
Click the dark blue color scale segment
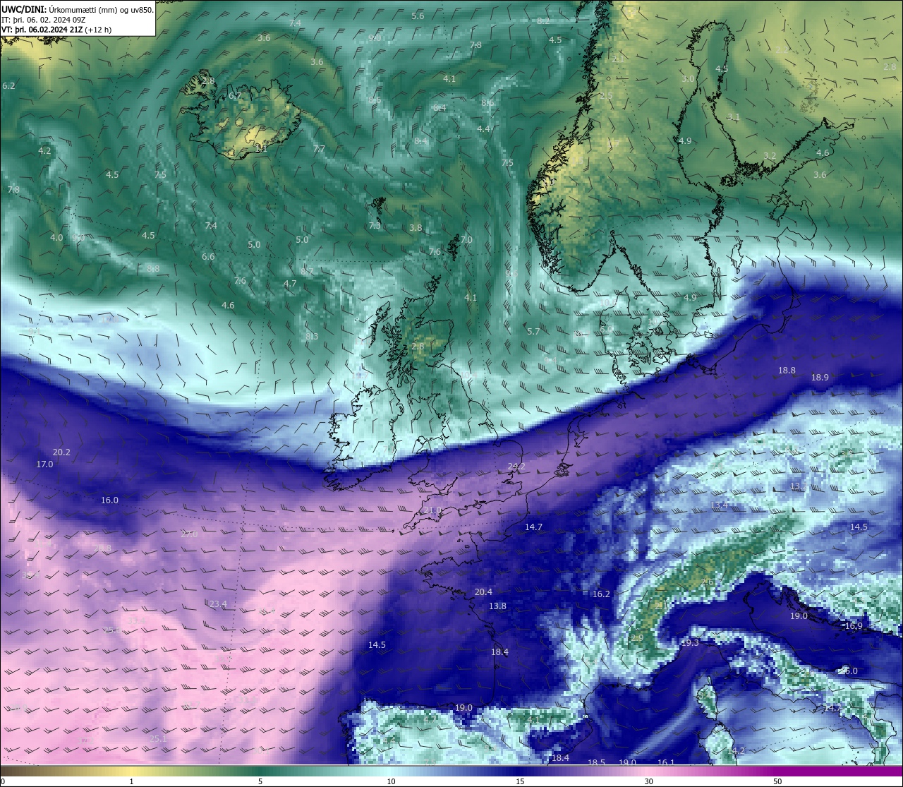(519, 771)
